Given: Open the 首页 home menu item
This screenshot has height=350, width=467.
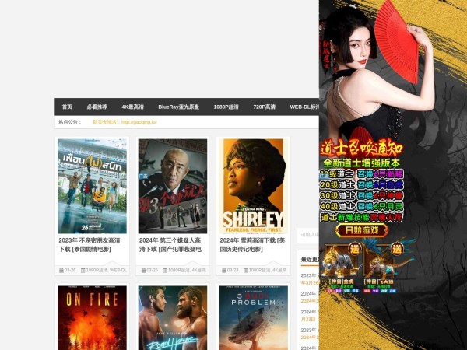Looking at the screenshot, I should tap(67, 107).
